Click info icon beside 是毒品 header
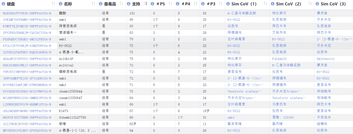353x134 pixels. pos(100,4)
